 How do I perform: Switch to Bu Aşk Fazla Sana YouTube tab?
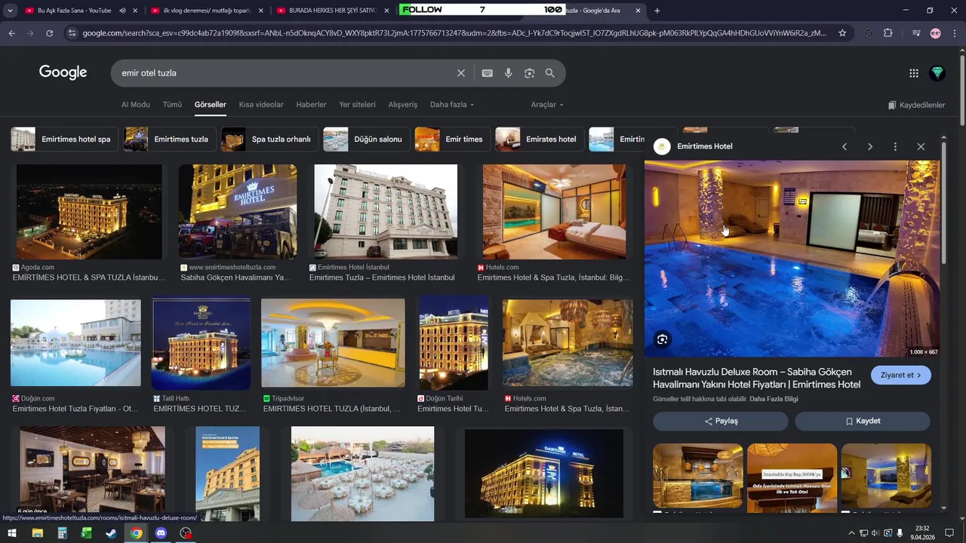pos(74,11)
